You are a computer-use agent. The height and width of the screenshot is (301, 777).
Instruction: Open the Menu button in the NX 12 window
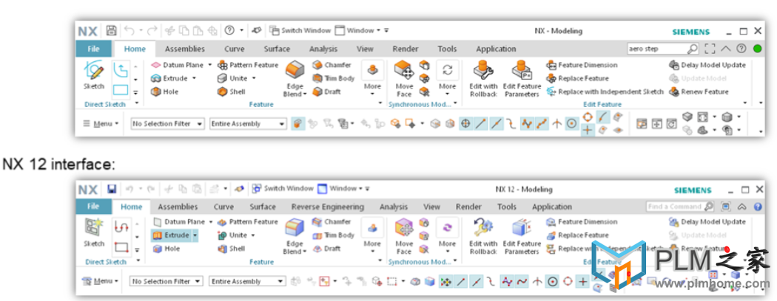coord(101,281)
